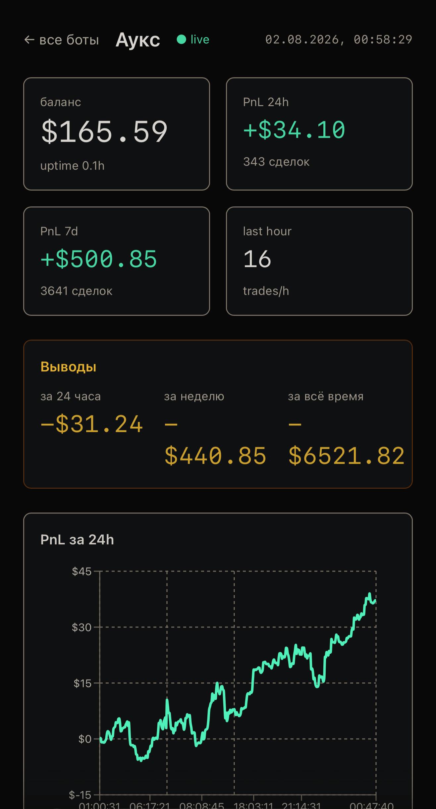The width and height of the screenshot is (436, 809).
Task: Click the PnL за 24h chart title
Action: click(77, 540)
